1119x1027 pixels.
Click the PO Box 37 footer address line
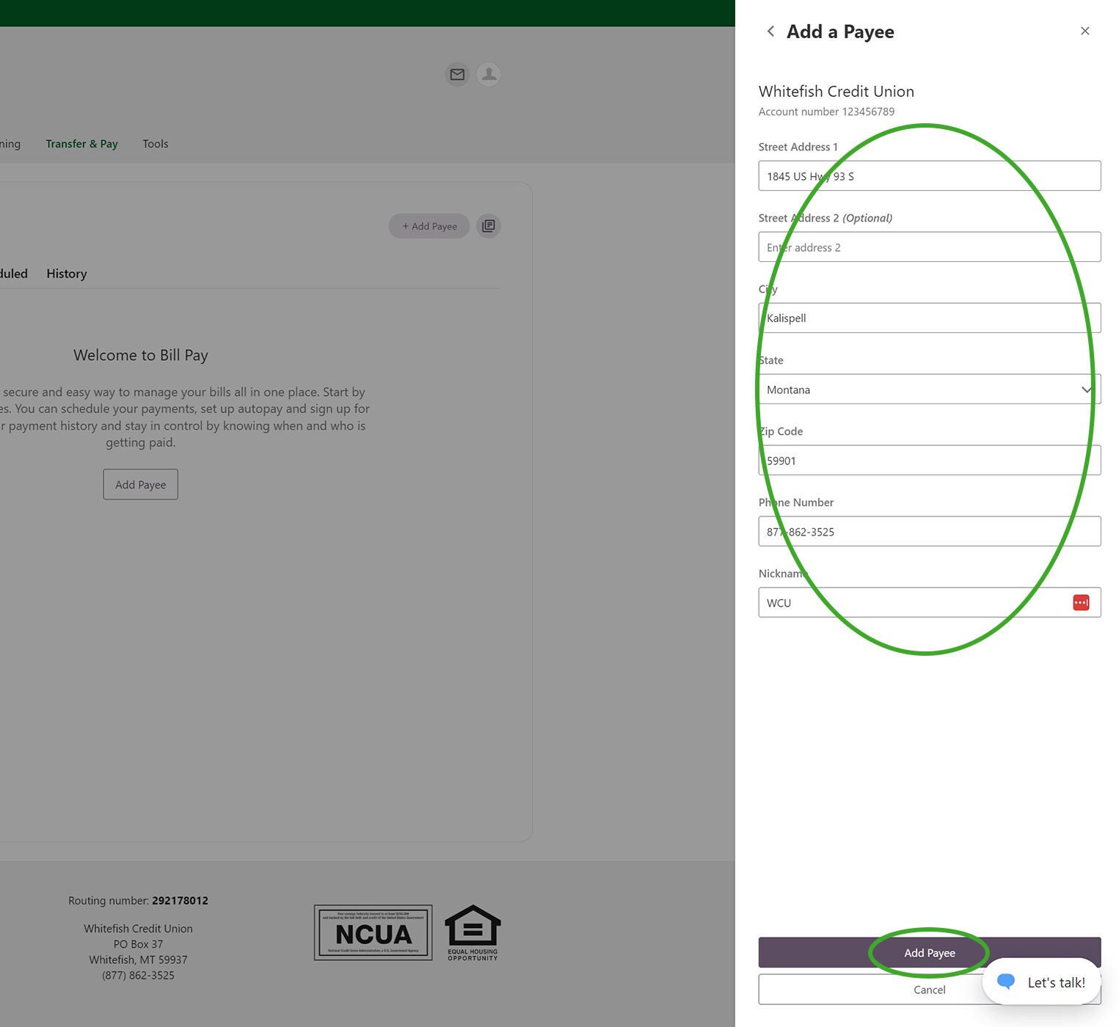coord(138,944)
